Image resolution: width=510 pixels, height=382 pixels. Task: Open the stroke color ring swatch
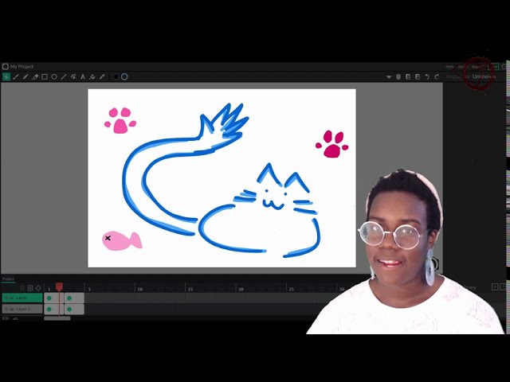coord(124,76)
